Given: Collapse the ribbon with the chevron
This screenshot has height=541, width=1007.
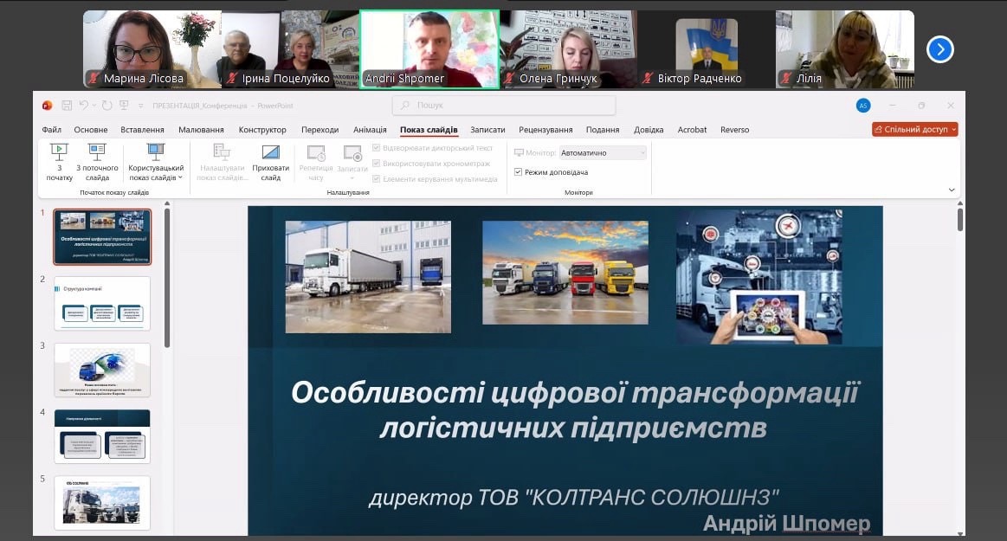Looking at the screenshot, I should (x=952, y=190).
